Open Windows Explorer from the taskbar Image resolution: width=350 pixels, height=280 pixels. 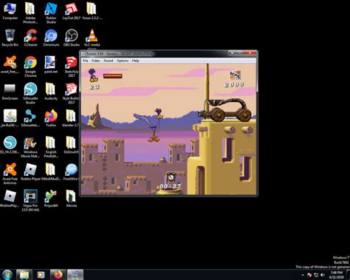24,275
